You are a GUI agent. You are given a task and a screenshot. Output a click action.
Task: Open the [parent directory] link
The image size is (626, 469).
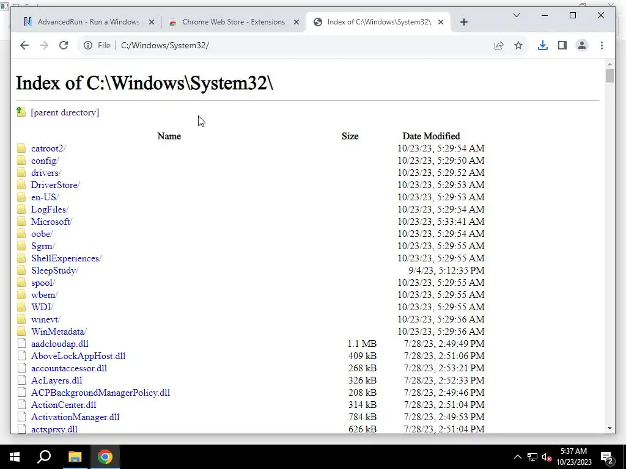tap(65, 112)
